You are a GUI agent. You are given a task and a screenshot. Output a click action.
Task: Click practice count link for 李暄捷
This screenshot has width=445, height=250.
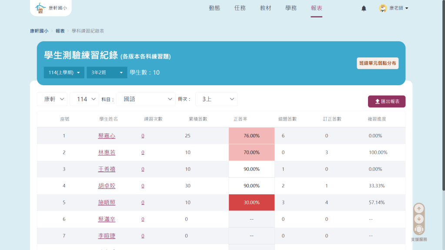coord(143,236)
